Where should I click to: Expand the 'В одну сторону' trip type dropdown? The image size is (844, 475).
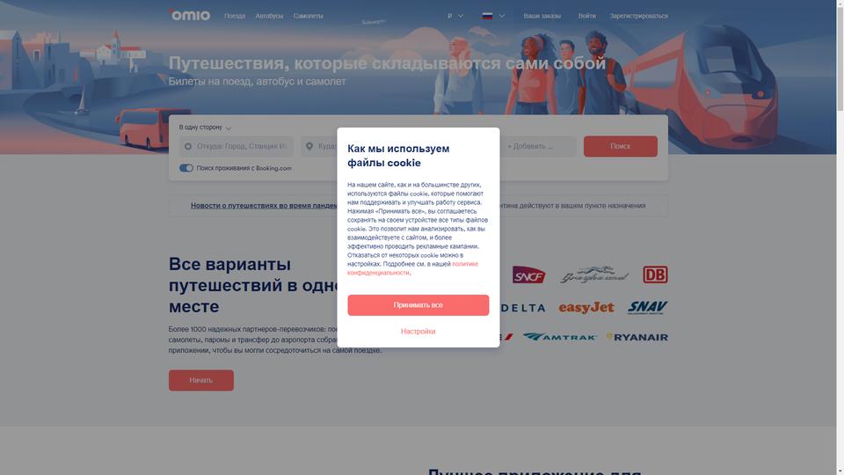[x=205, y=128]
